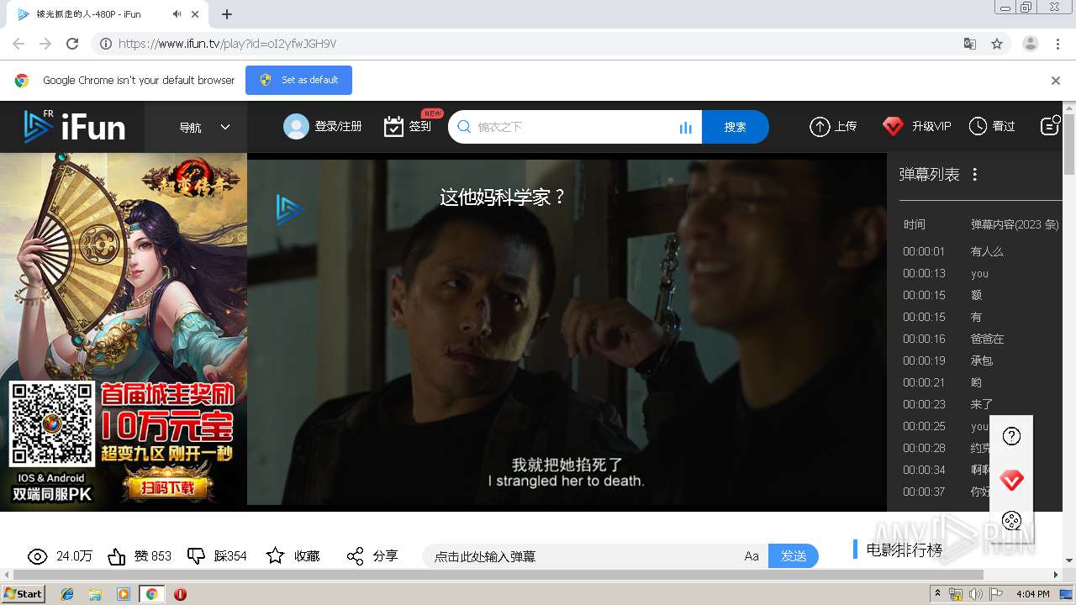1076x605 pixels.
Task: Click the search magnifier icon
Action: pyautogui.click(x=464, y=127)
